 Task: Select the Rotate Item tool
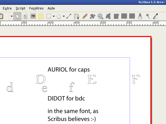[92, 16]
